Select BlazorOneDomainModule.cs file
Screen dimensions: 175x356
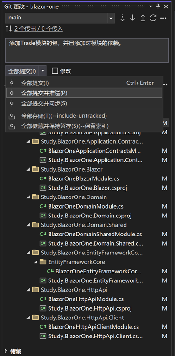click(x=86, y=206)
